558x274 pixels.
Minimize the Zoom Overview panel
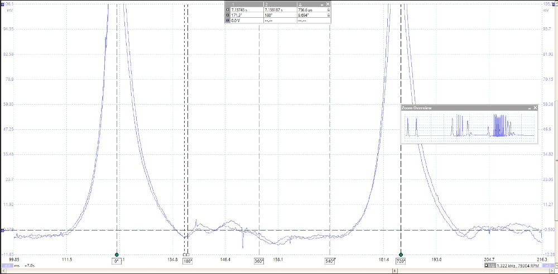tap(528, 107)
